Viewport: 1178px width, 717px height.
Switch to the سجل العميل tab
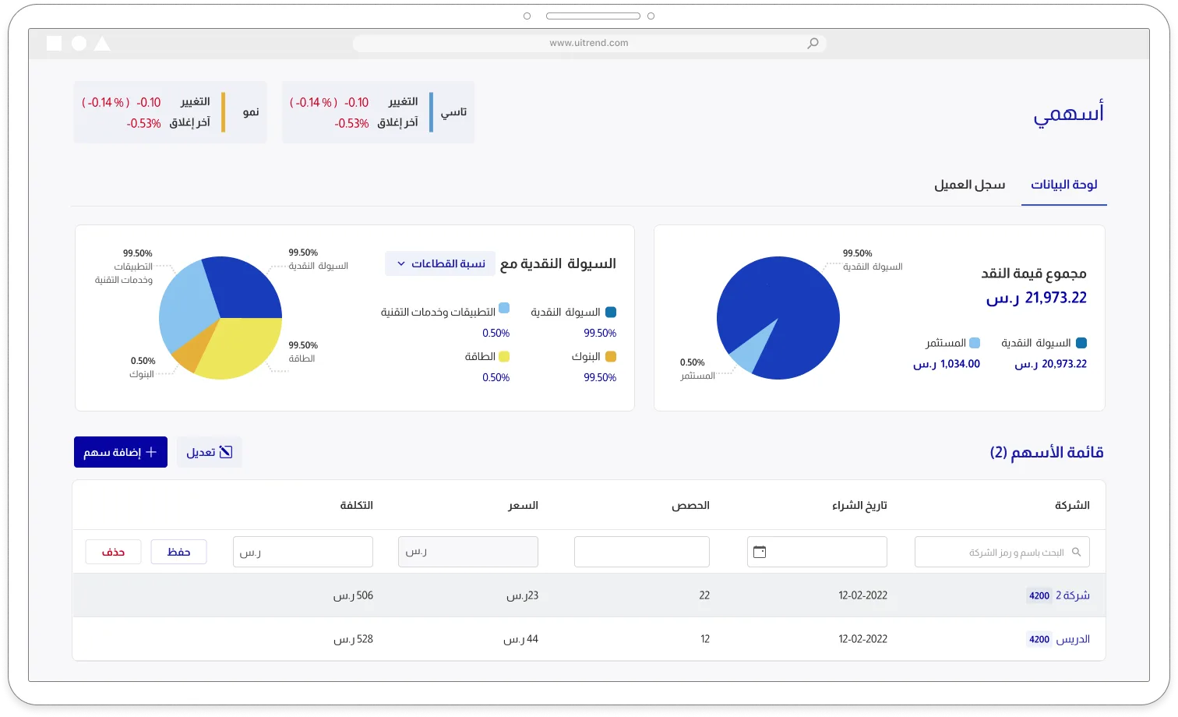point(969,185)
